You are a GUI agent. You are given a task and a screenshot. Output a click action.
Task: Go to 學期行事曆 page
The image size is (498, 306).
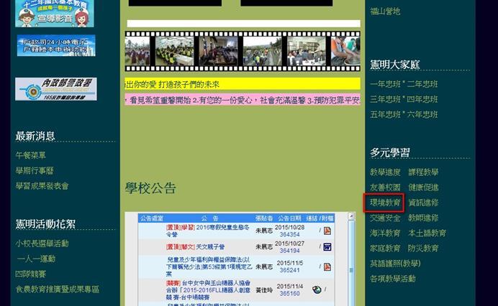(35, 170)
